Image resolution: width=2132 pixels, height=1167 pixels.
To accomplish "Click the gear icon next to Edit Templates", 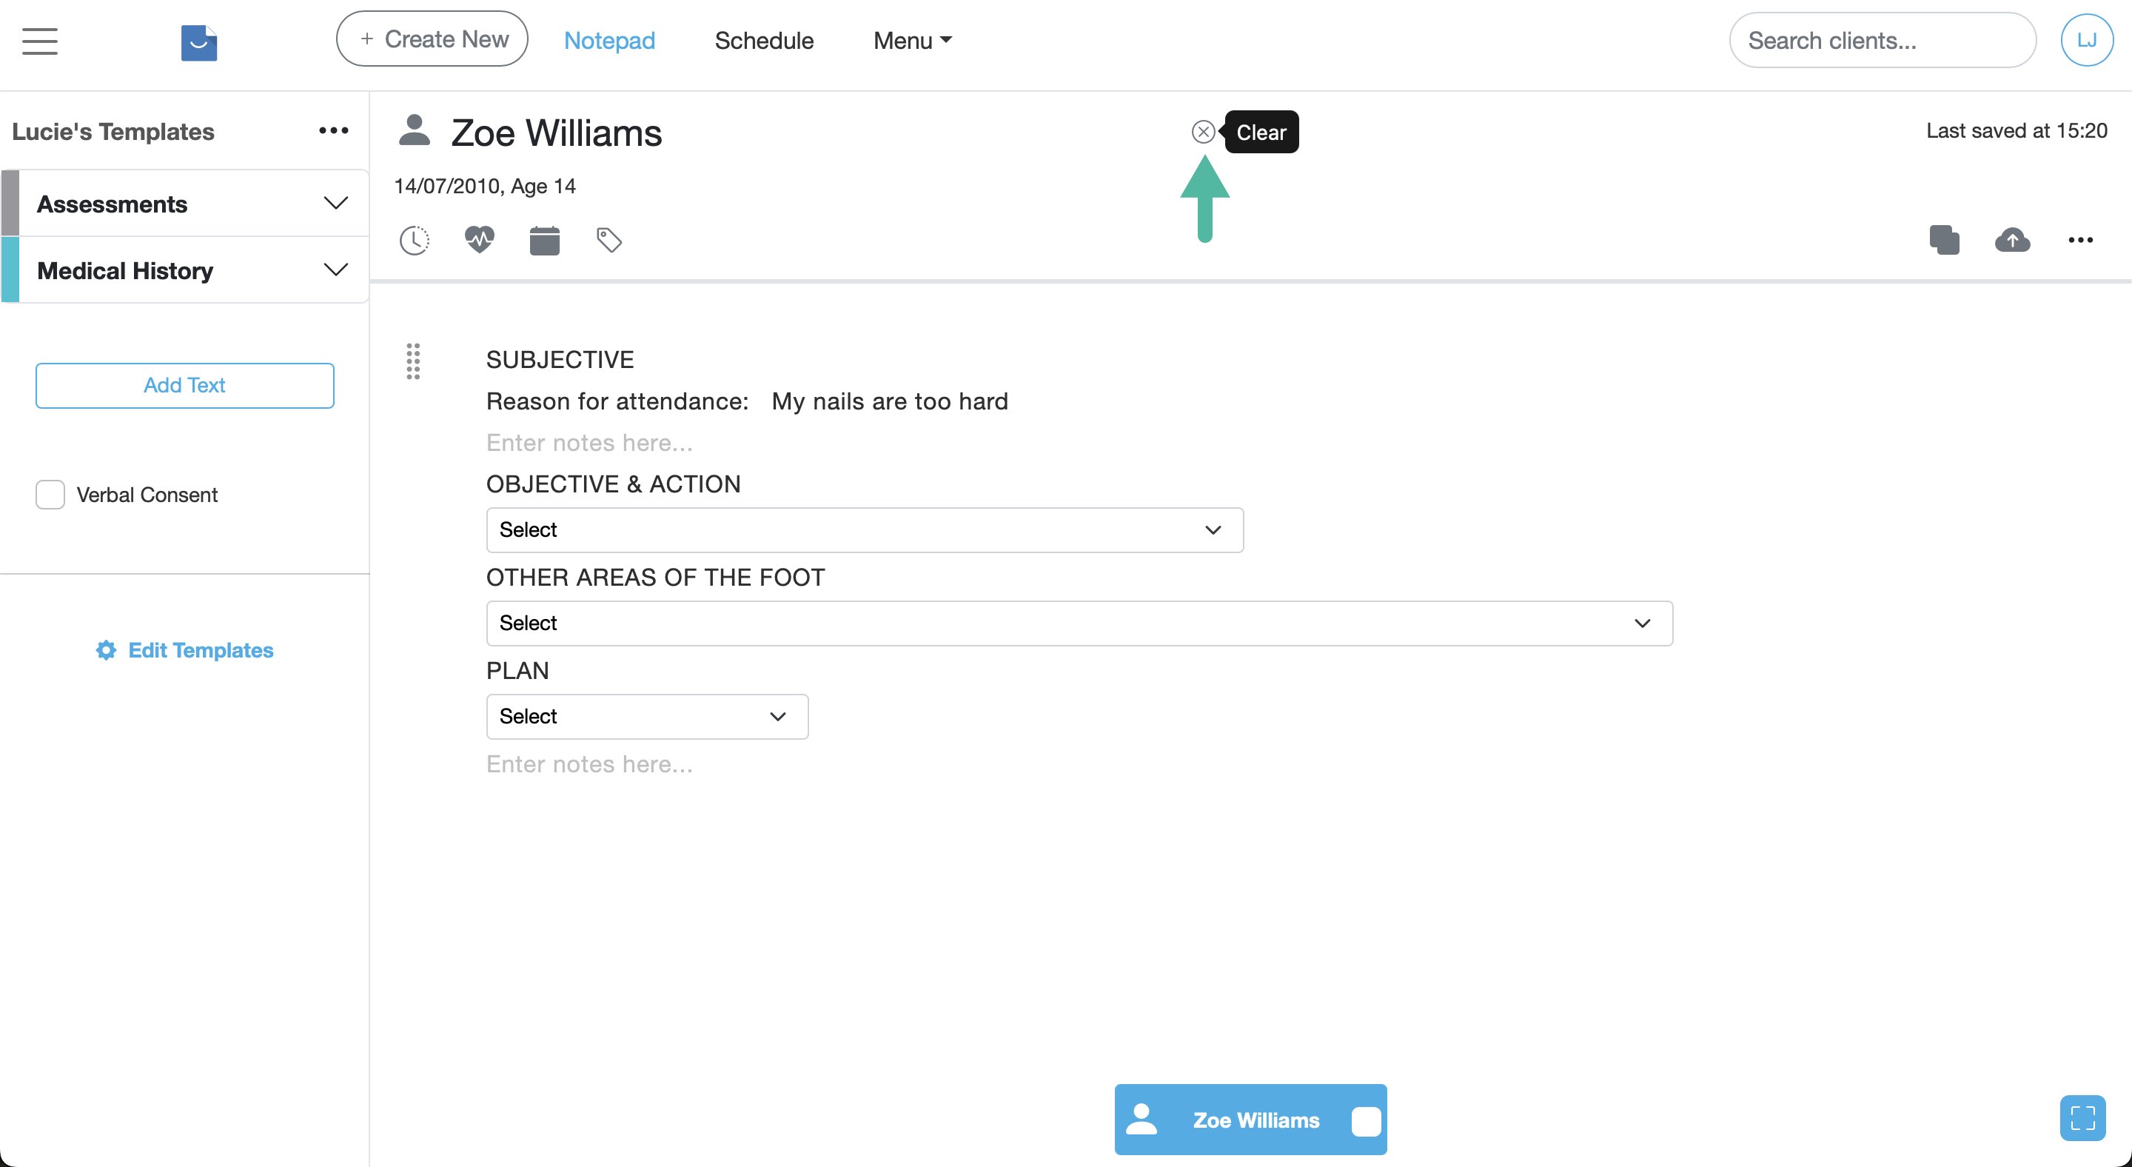I will tap(106, 651).
